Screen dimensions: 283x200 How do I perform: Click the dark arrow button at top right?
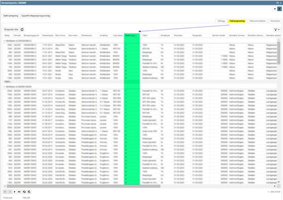pyautogui.click(x=279, y=9)
